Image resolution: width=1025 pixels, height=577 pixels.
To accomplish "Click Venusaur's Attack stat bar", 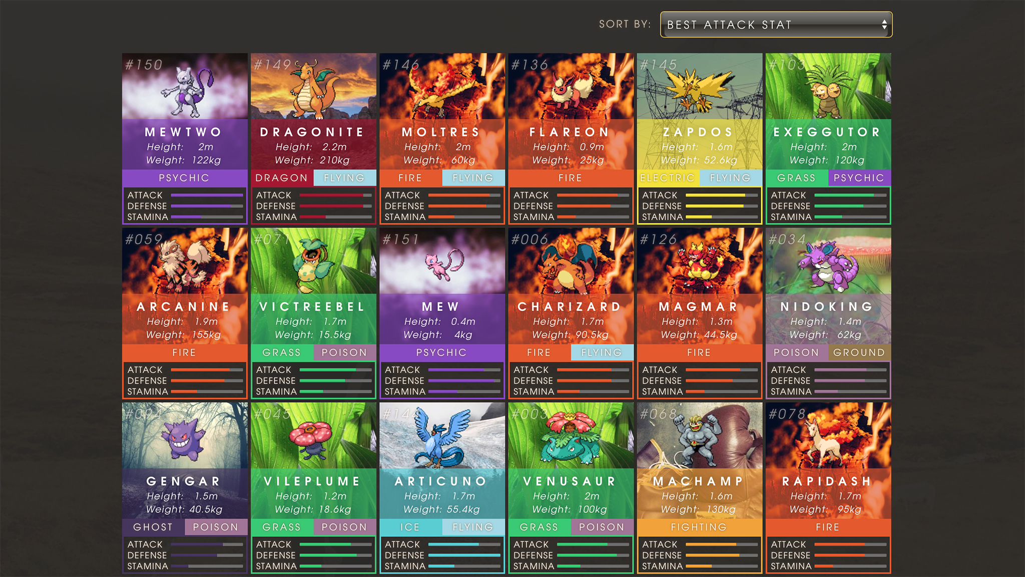I will pyautogui.click(x=593, y=544).
